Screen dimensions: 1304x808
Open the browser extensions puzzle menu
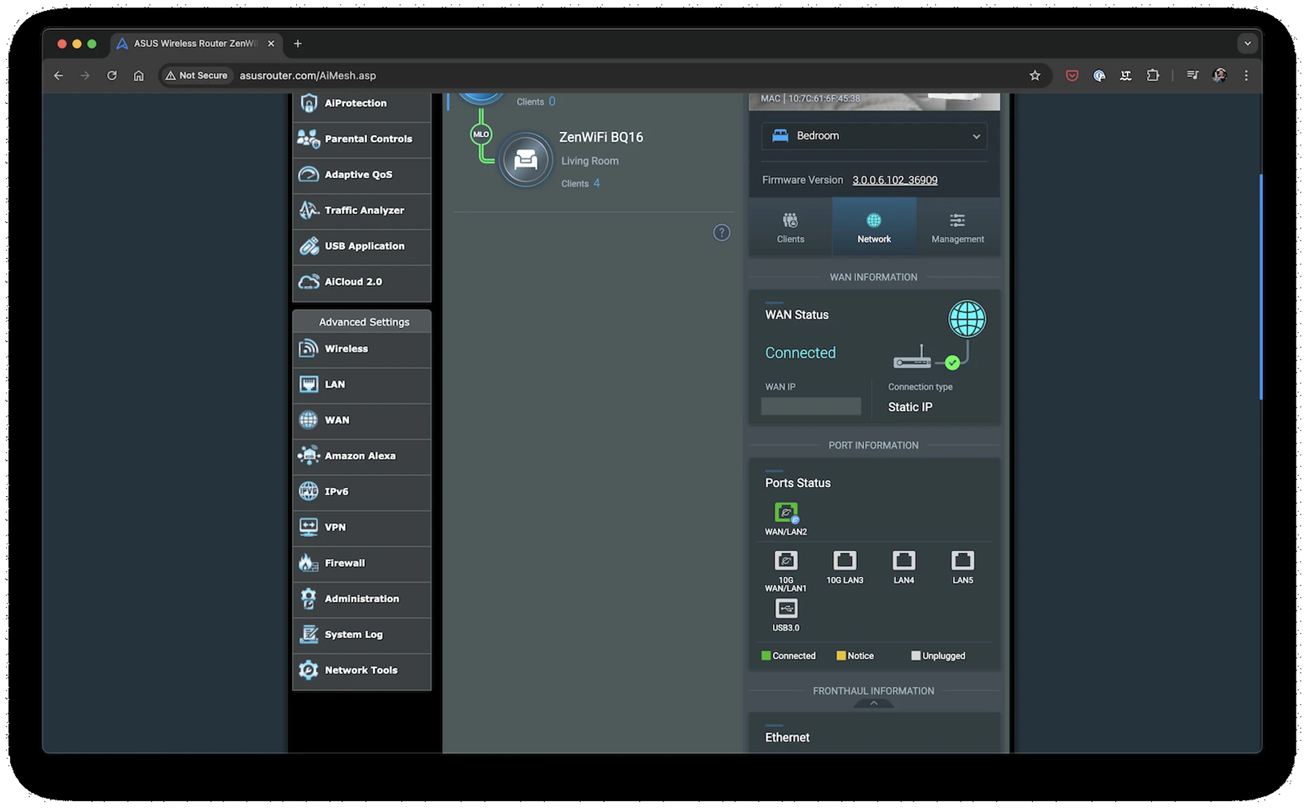click(x=1153, y=75)
